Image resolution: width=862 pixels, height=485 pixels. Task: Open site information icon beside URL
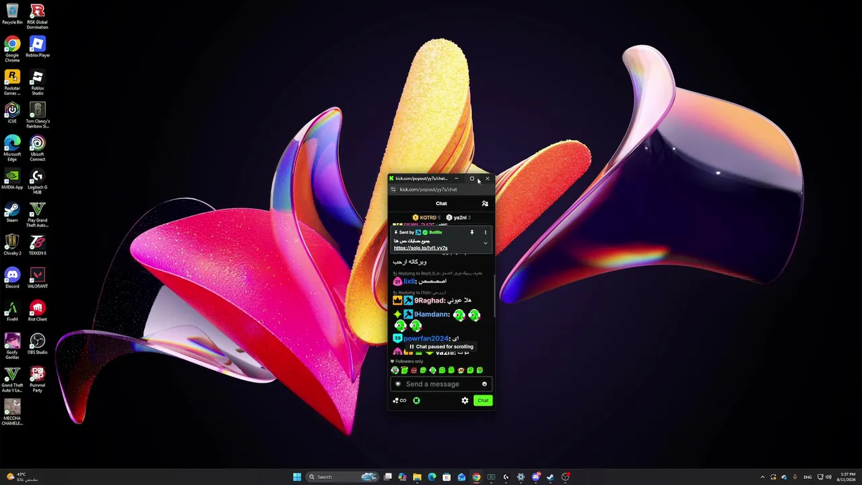pos(393,189)
